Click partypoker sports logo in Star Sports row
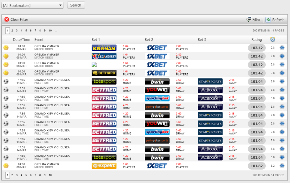The width and height of the screenshot is (290, 183). pyautogui.click(x=157, y=141)
